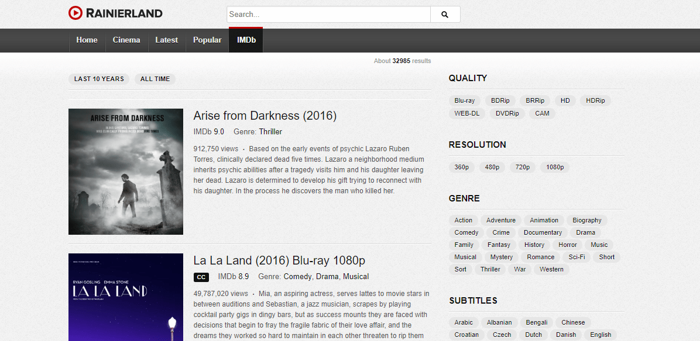Image resolution: width=700 pixels, height=341 pixels.
Task: Pick Western genre tag
Action: point(551,269)
